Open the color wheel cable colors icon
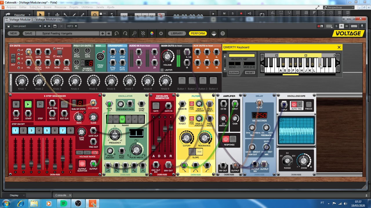This screenshot has width=371, height=208. click(152, 34)
